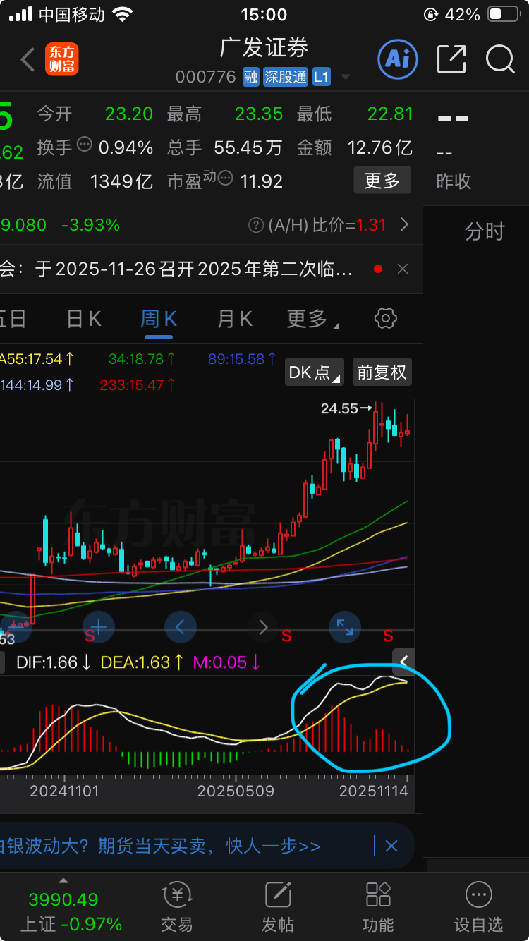Tap the 今开 23.20 value
Image resolution: width=529 pixels, height=941 pixels.
129,114
